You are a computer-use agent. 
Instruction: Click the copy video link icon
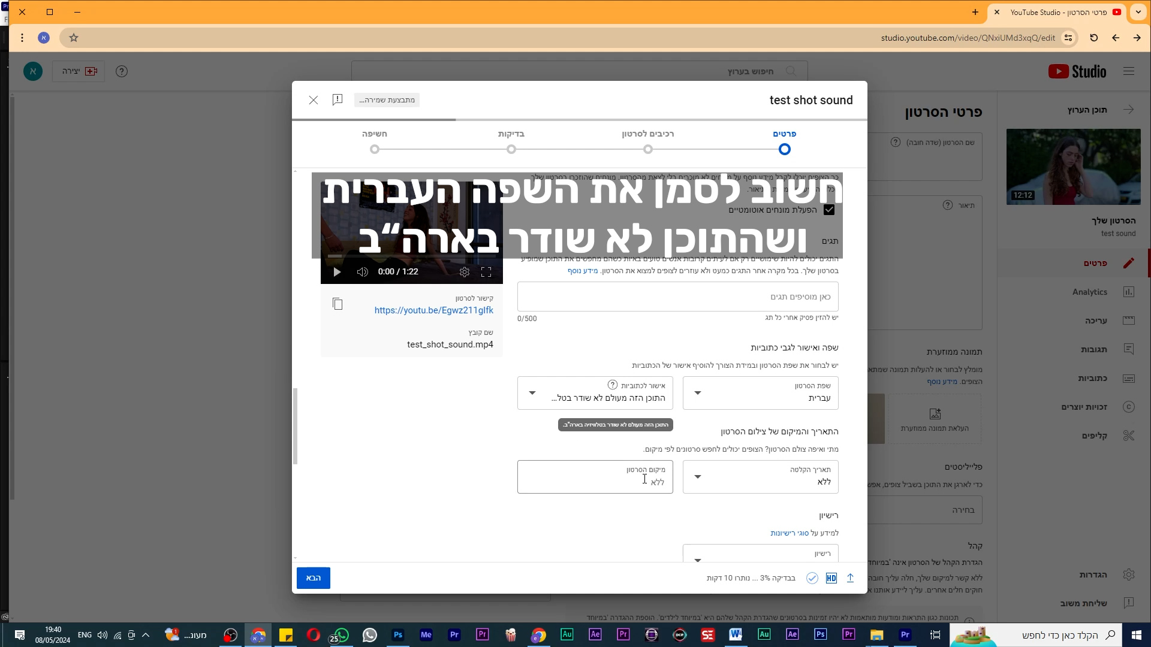(x=338, y=304)
